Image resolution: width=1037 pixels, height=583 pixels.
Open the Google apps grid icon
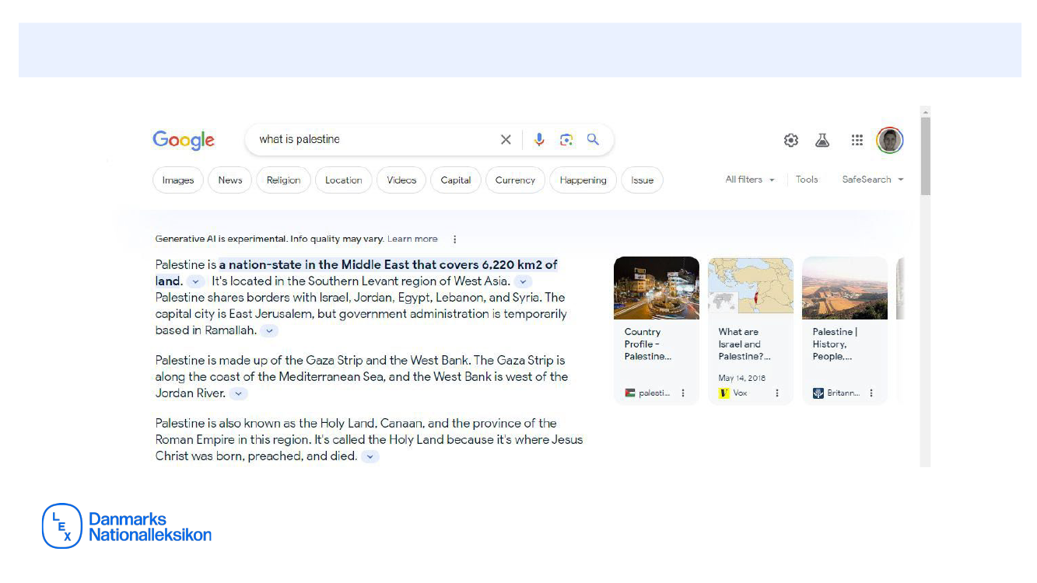click(857, 140)
